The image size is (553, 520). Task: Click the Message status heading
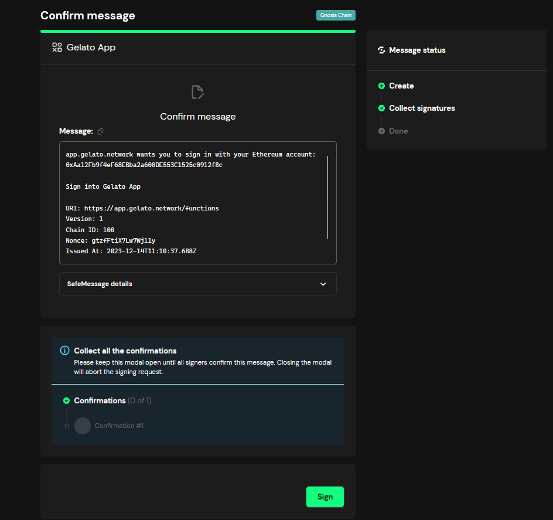point(417,50)
